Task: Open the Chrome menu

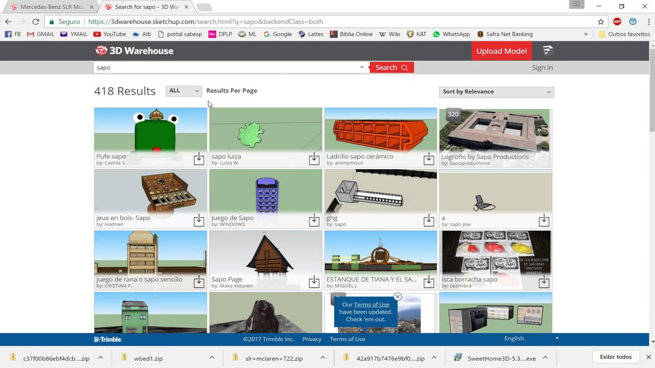Action: tap(648, 21)
